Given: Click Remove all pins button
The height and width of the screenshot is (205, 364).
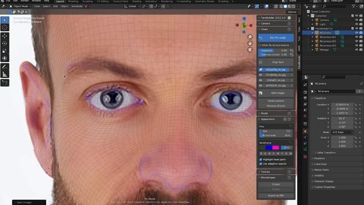Looking at the screenshot, I should (276, 106).
